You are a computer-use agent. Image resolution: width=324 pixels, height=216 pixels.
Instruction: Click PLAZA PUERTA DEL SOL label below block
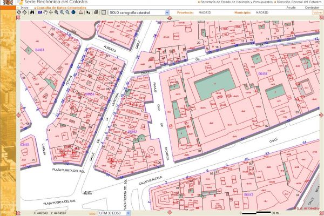(69, 170)
